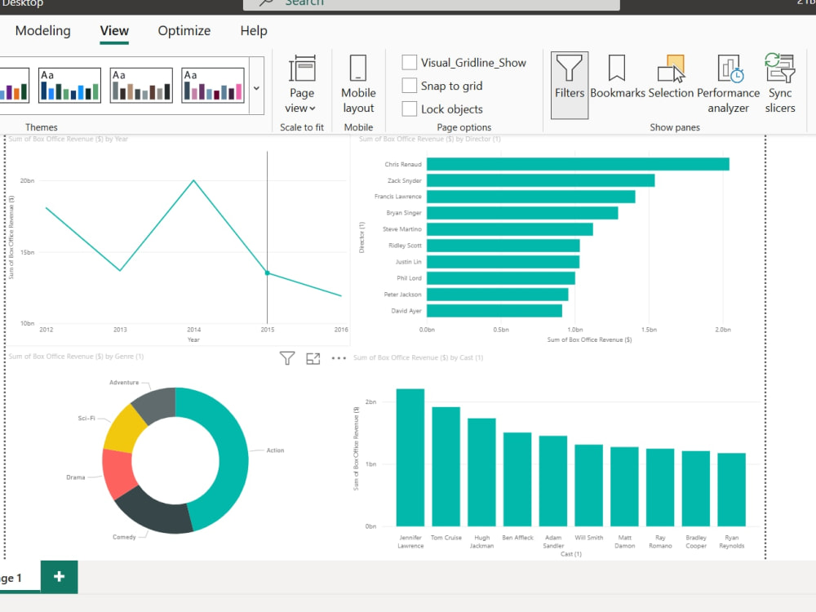
Task: Open More options ellipsis on Genre visual
Action: (x=339, y=358)
